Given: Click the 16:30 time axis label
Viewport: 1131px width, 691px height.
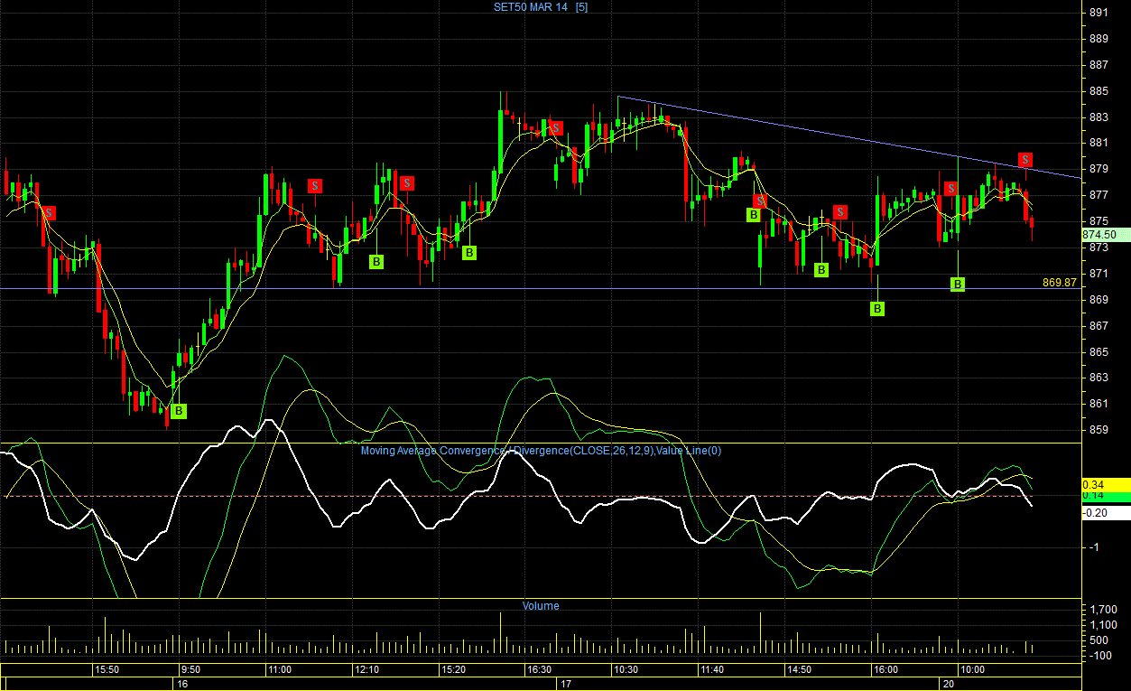Looking at the screenshot, I should click(x=539, y=670).
